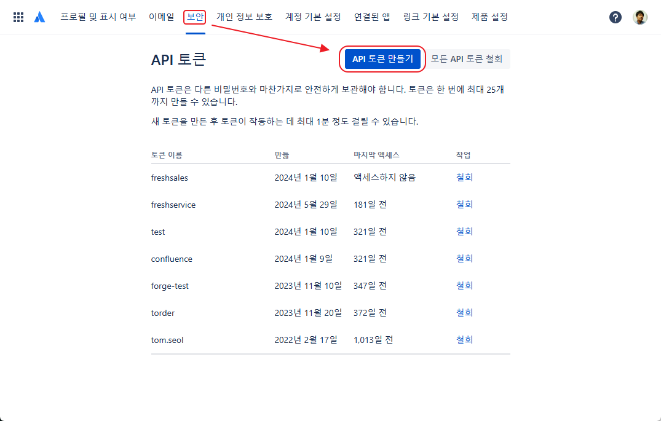This screenshot has width=661, height=421.
Task: Open the user profile avatar
Action: point(640,17)
